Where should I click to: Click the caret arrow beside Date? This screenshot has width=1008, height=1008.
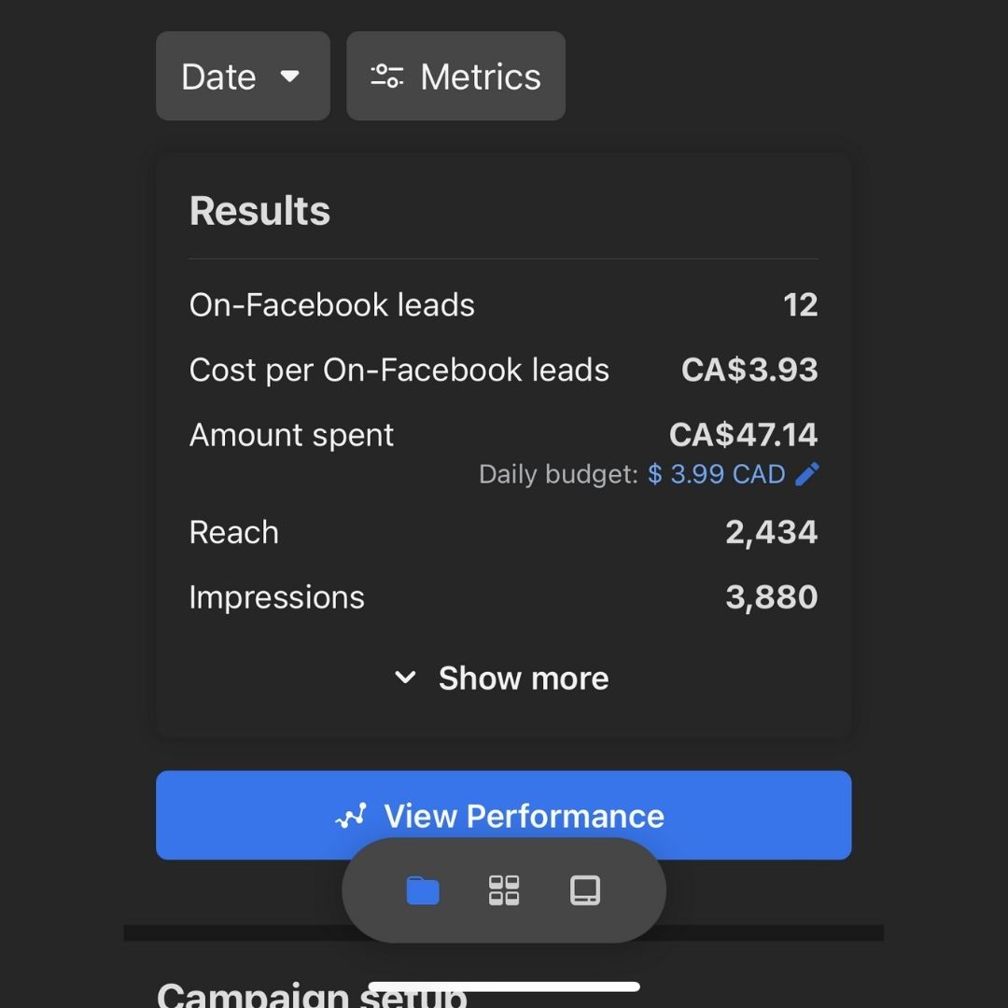tap(290, 76)
